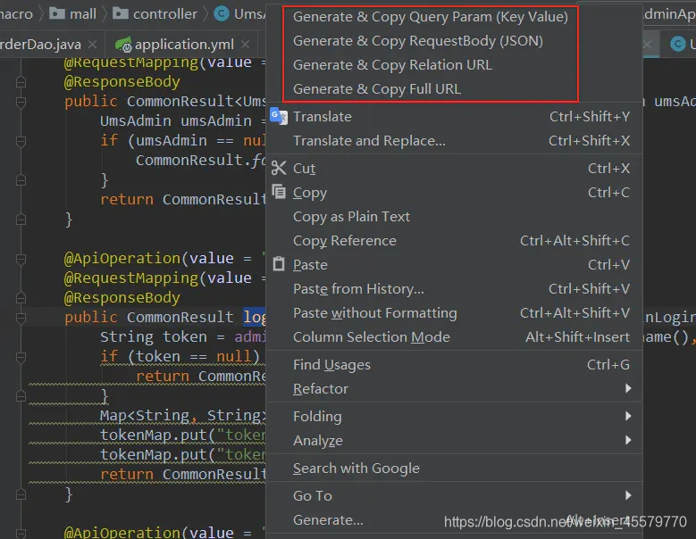This screenshot has height=539, width=696.
Task: Collapse fold at 'if (umsAdmin ==' line
Action: (x=21, y=141)
